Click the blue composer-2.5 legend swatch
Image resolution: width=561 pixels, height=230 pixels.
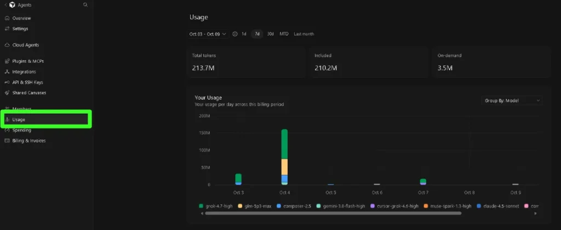point(279,206)
